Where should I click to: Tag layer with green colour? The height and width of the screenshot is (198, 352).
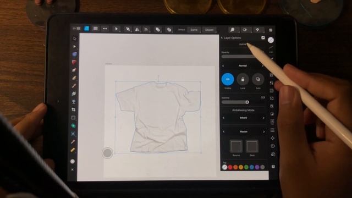246,167
